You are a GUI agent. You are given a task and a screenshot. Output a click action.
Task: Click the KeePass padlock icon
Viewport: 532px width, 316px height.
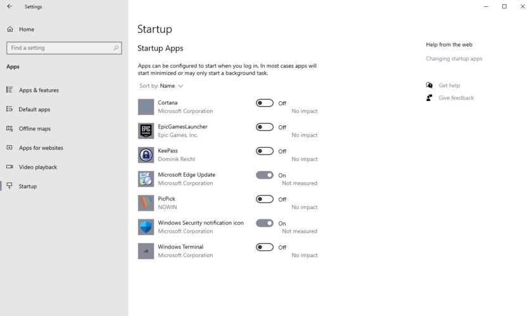tap(146, 155)
